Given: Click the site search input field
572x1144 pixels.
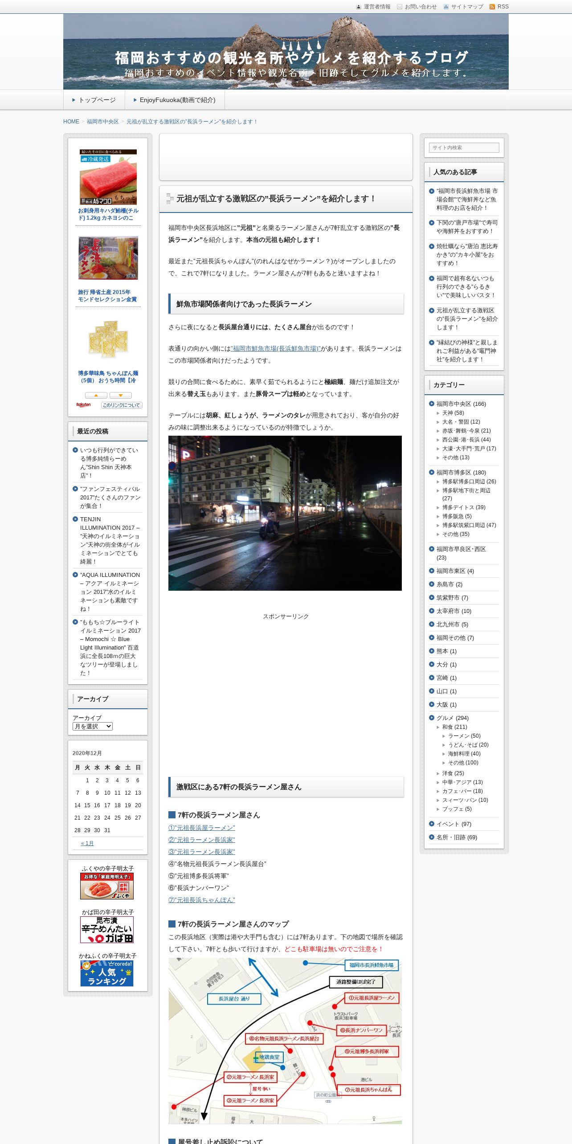Looking at the screenshot, I should coord(464,147).
